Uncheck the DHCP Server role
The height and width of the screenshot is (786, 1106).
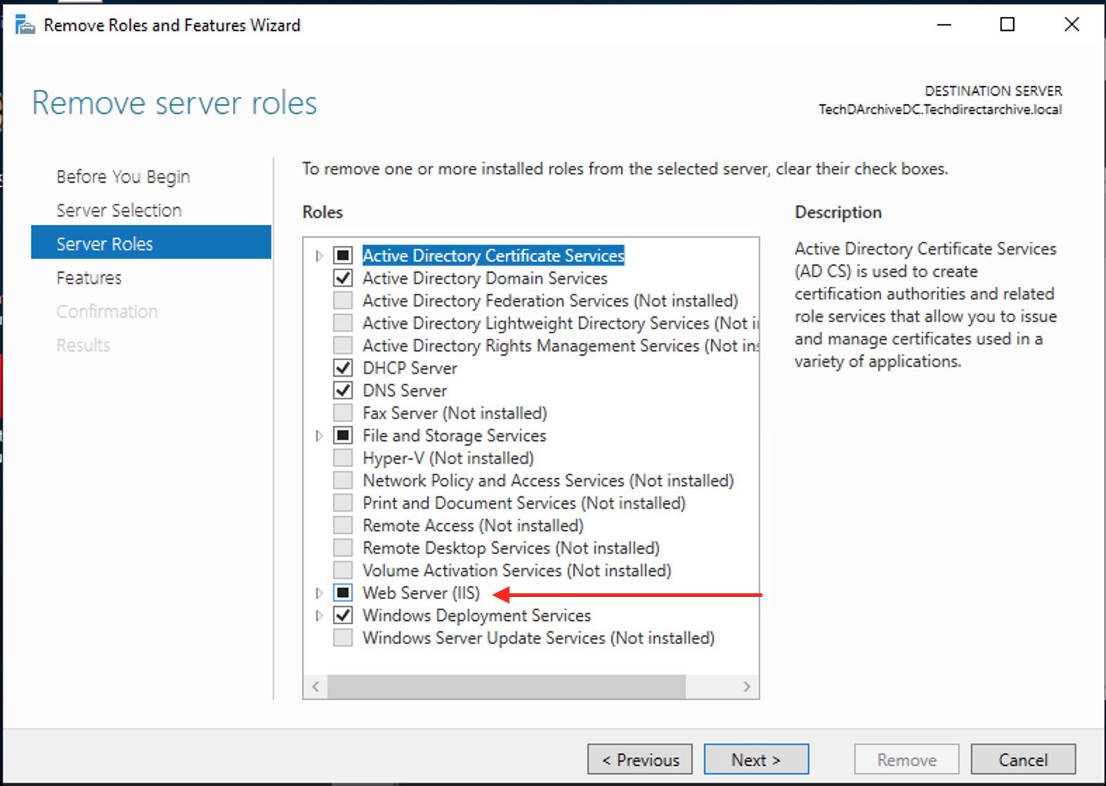pyautogui.click(x=343, y=368)
